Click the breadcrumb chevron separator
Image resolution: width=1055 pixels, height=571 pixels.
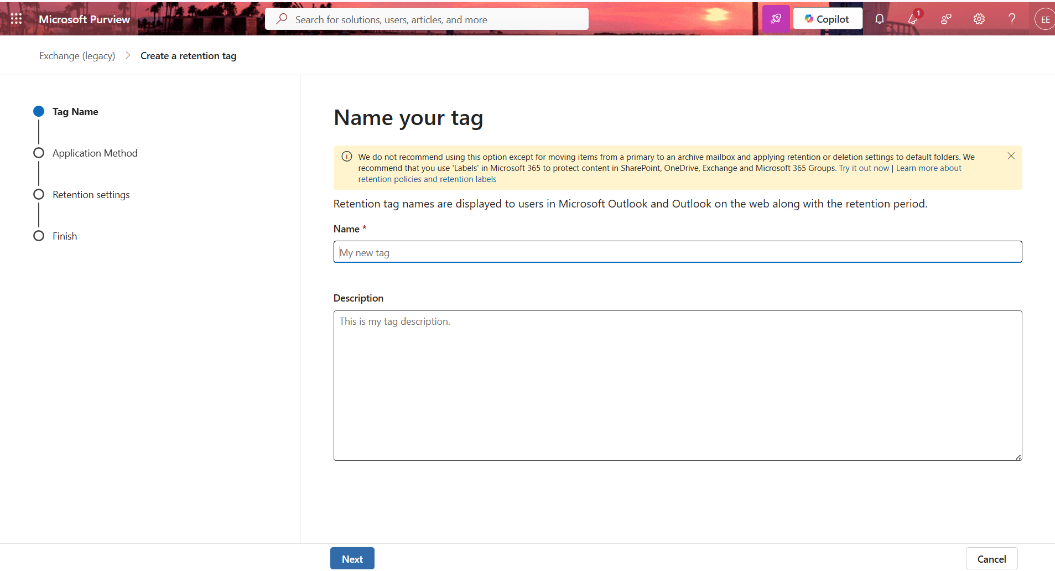[x=128, y=55]
